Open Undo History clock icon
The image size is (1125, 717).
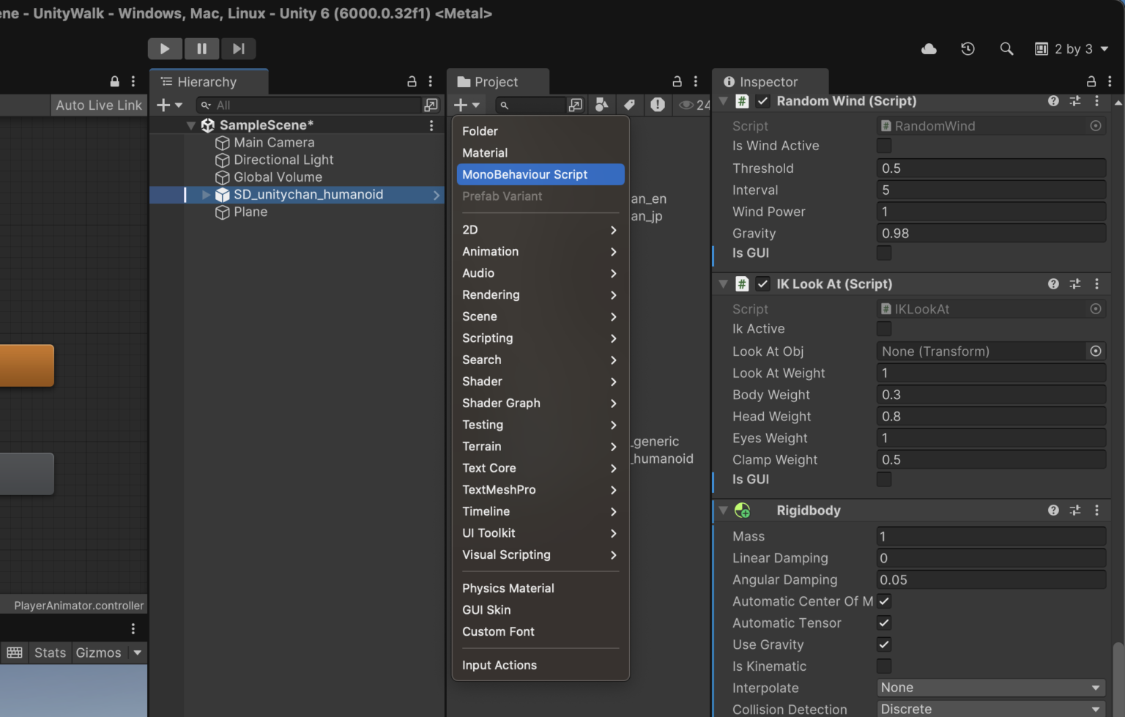[x=968, y=49]
